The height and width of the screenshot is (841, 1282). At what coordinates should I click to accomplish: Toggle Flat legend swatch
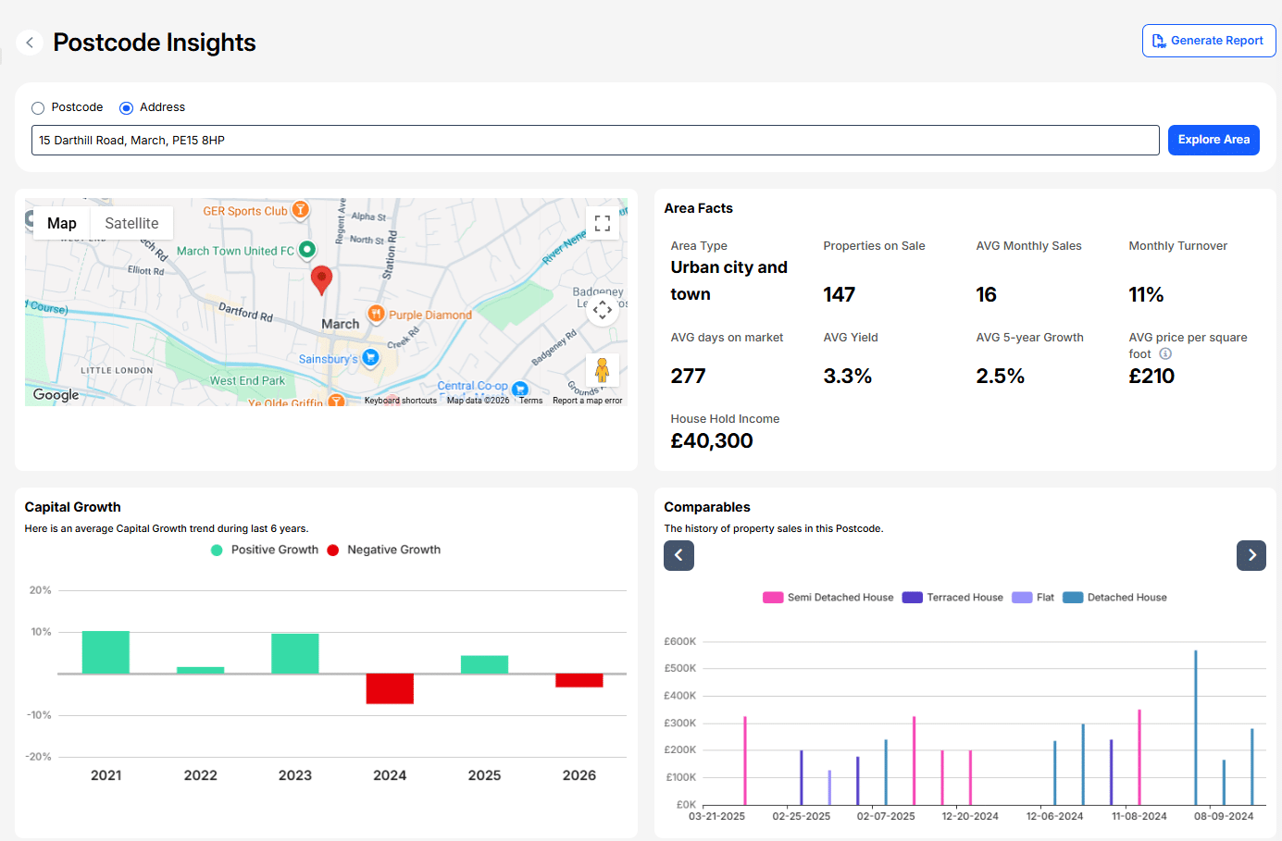pos(1022,598)
